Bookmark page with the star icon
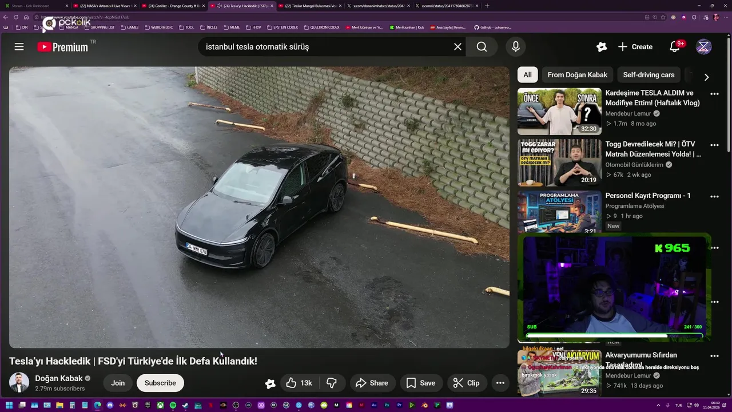This screenshot has width=732, height=412. 663,17
